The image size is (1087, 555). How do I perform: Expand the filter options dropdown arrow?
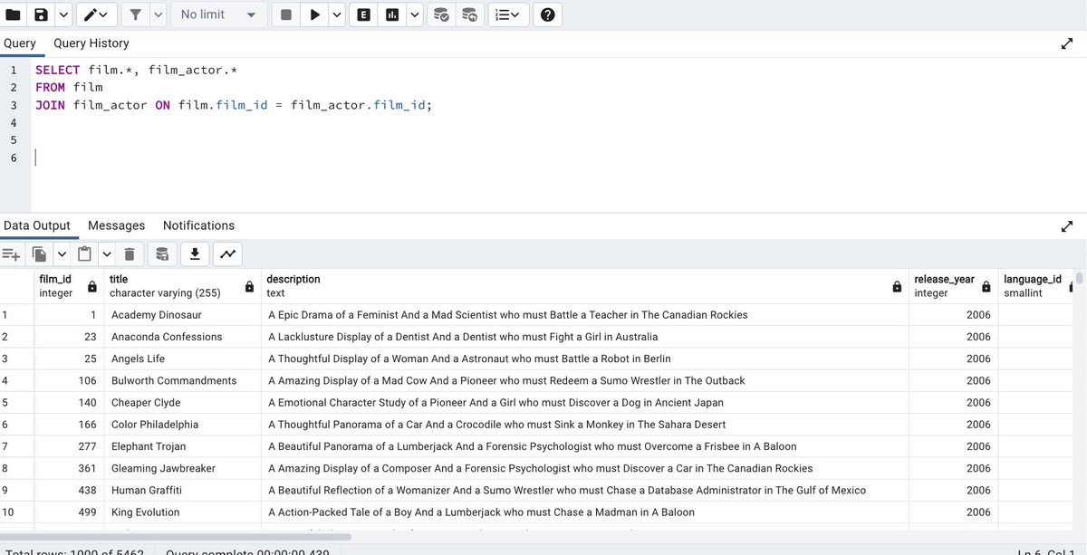click(158, 14)
